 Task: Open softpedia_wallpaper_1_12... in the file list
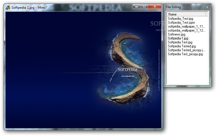pos(187,30)
